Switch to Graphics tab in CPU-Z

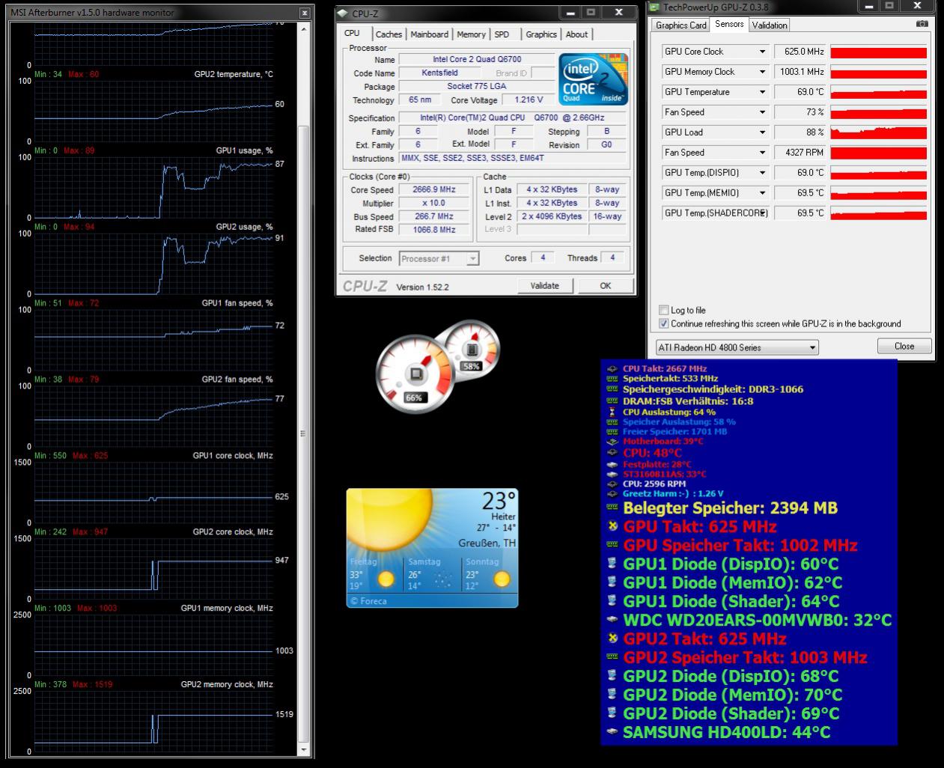coord(541,34)
